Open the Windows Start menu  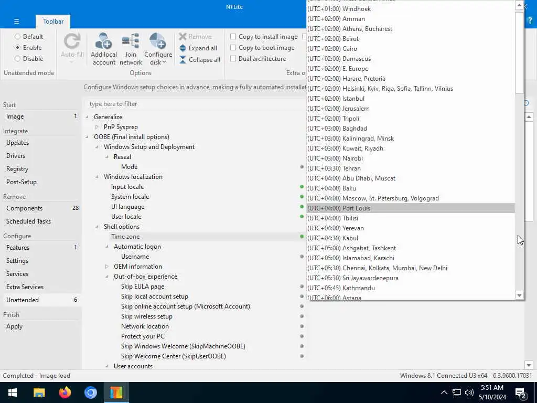(x=13, y=393)
